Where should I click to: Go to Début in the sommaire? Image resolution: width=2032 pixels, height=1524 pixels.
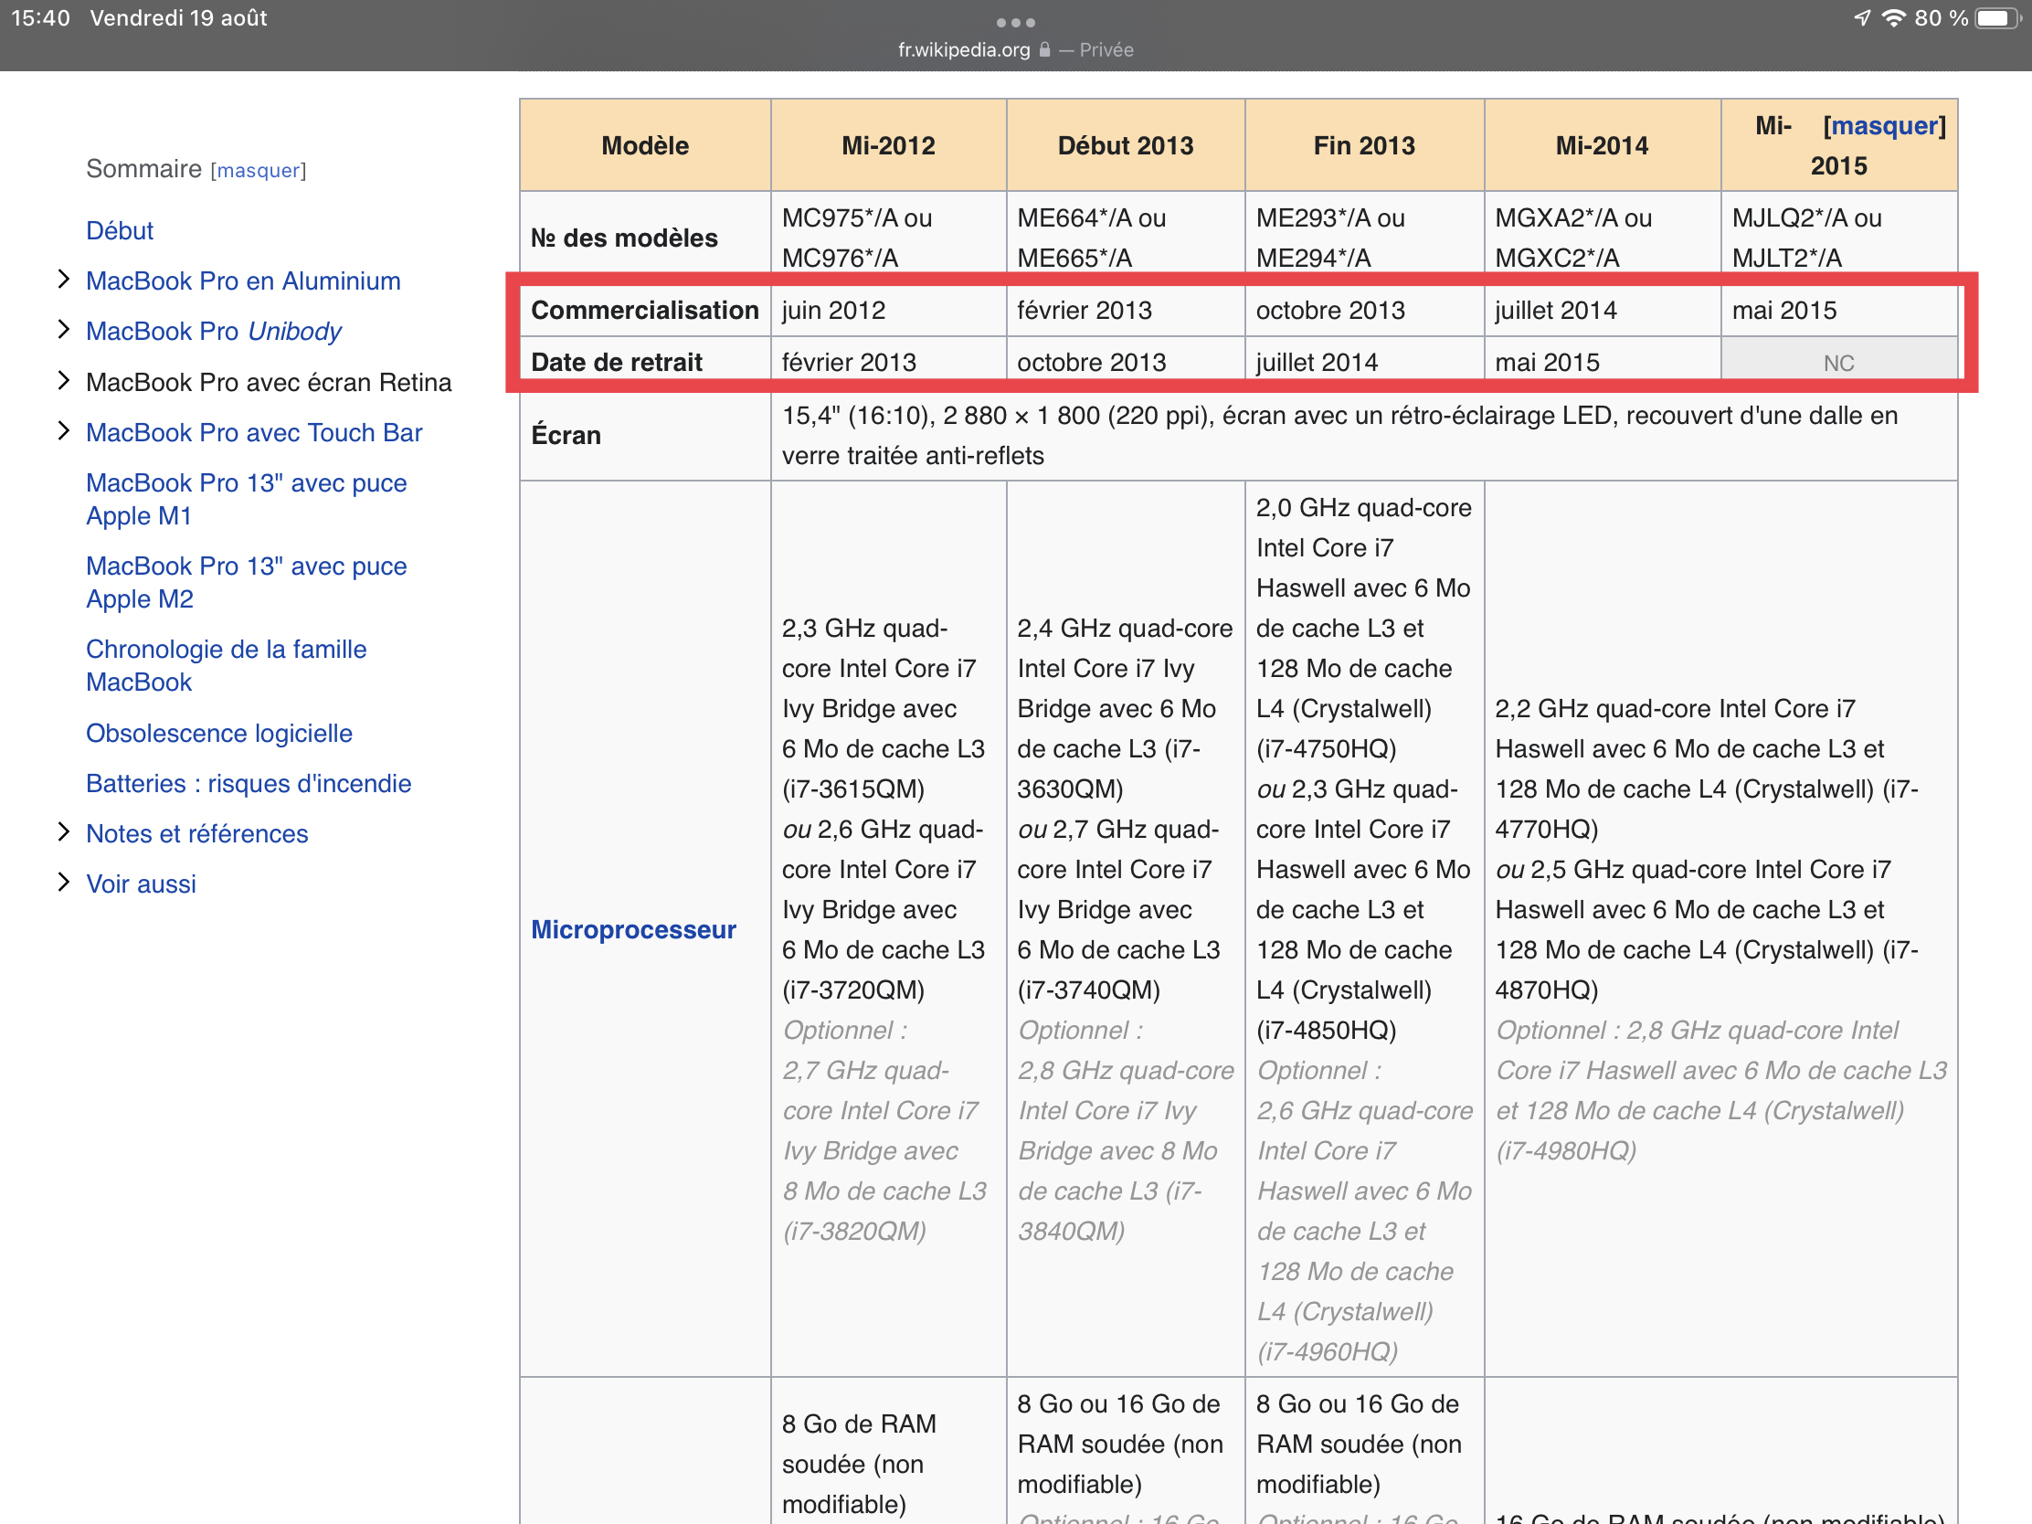(120, 230)
